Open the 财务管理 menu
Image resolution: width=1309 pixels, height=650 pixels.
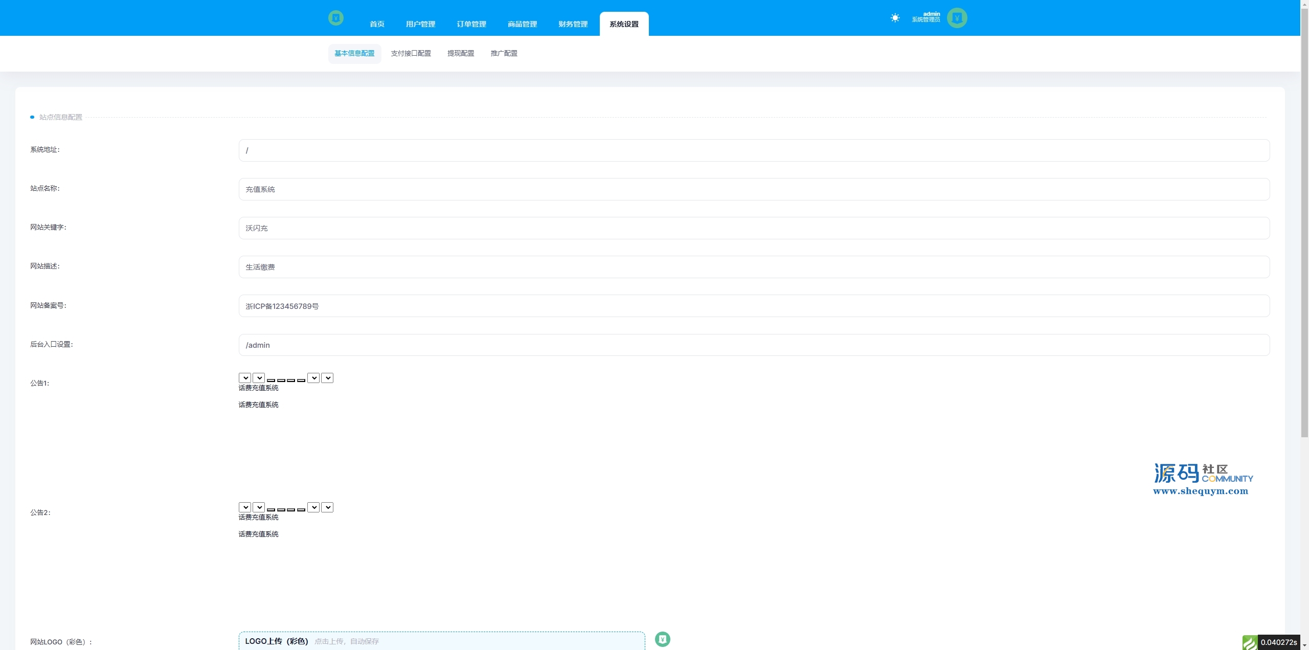[573, 24]
